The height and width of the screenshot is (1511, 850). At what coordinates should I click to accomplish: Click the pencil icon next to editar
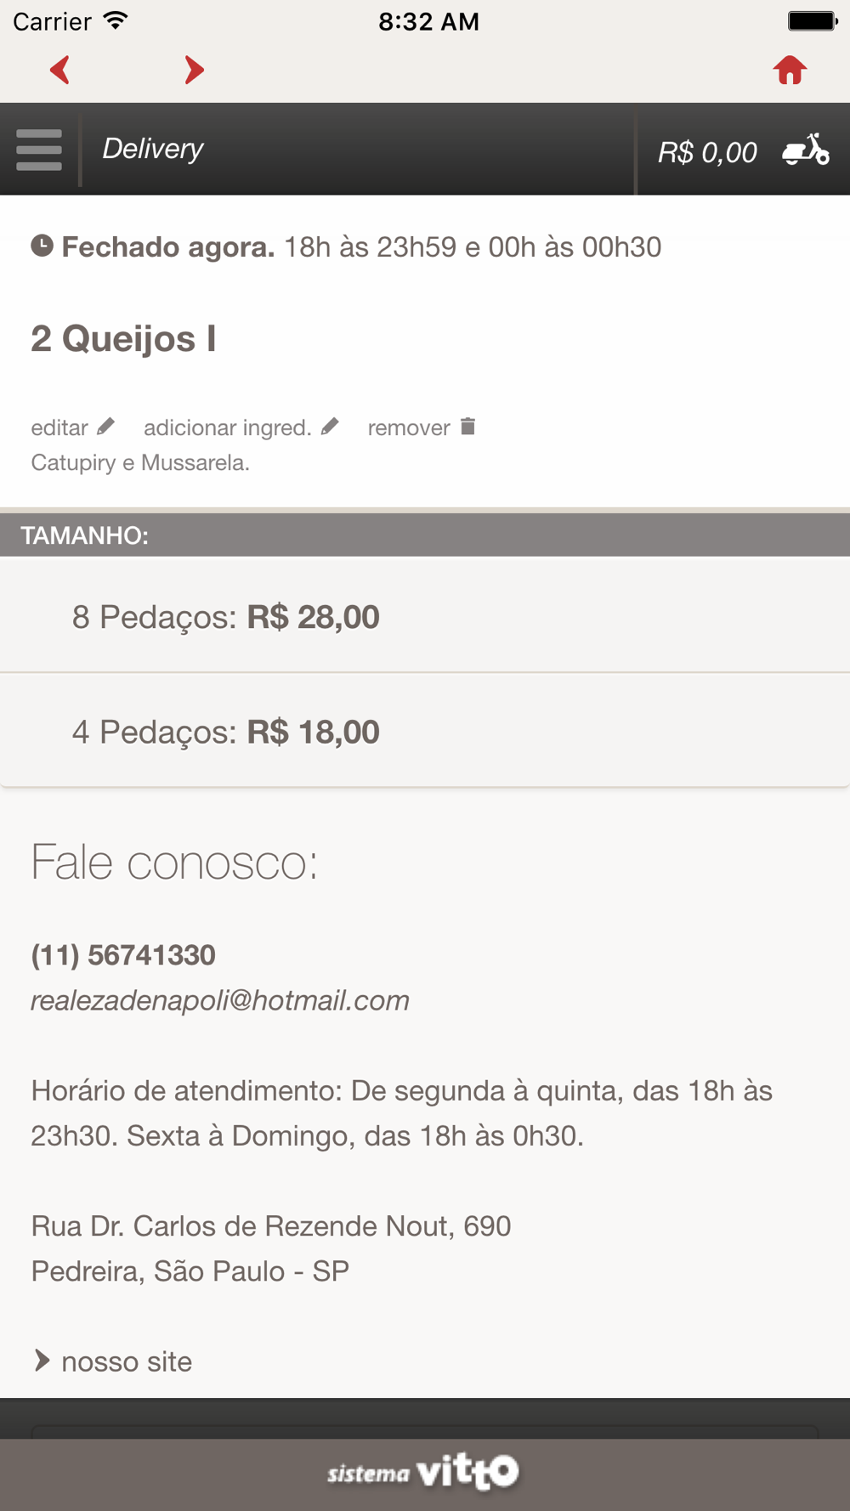105,427
